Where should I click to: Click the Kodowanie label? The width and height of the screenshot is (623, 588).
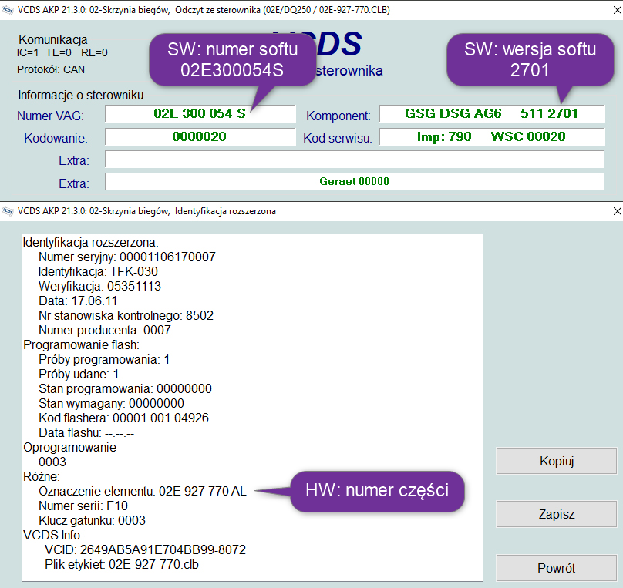(x=56, y=138)
